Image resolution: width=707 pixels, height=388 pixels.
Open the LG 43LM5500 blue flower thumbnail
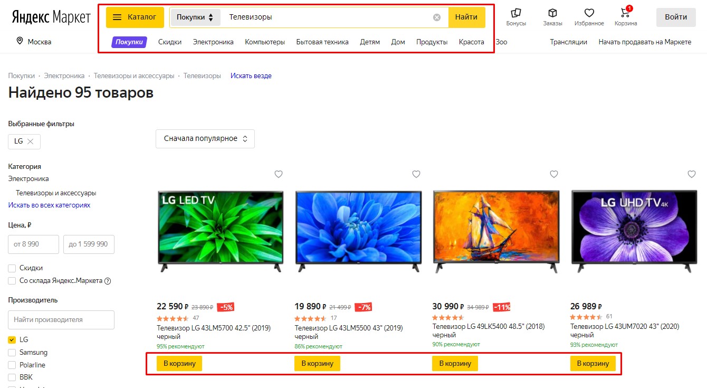tap(359, 231)
